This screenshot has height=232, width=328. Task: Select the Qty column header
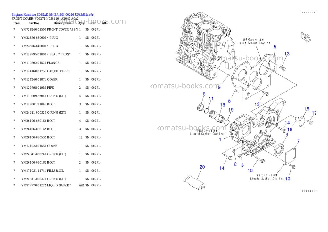point(82,23)
